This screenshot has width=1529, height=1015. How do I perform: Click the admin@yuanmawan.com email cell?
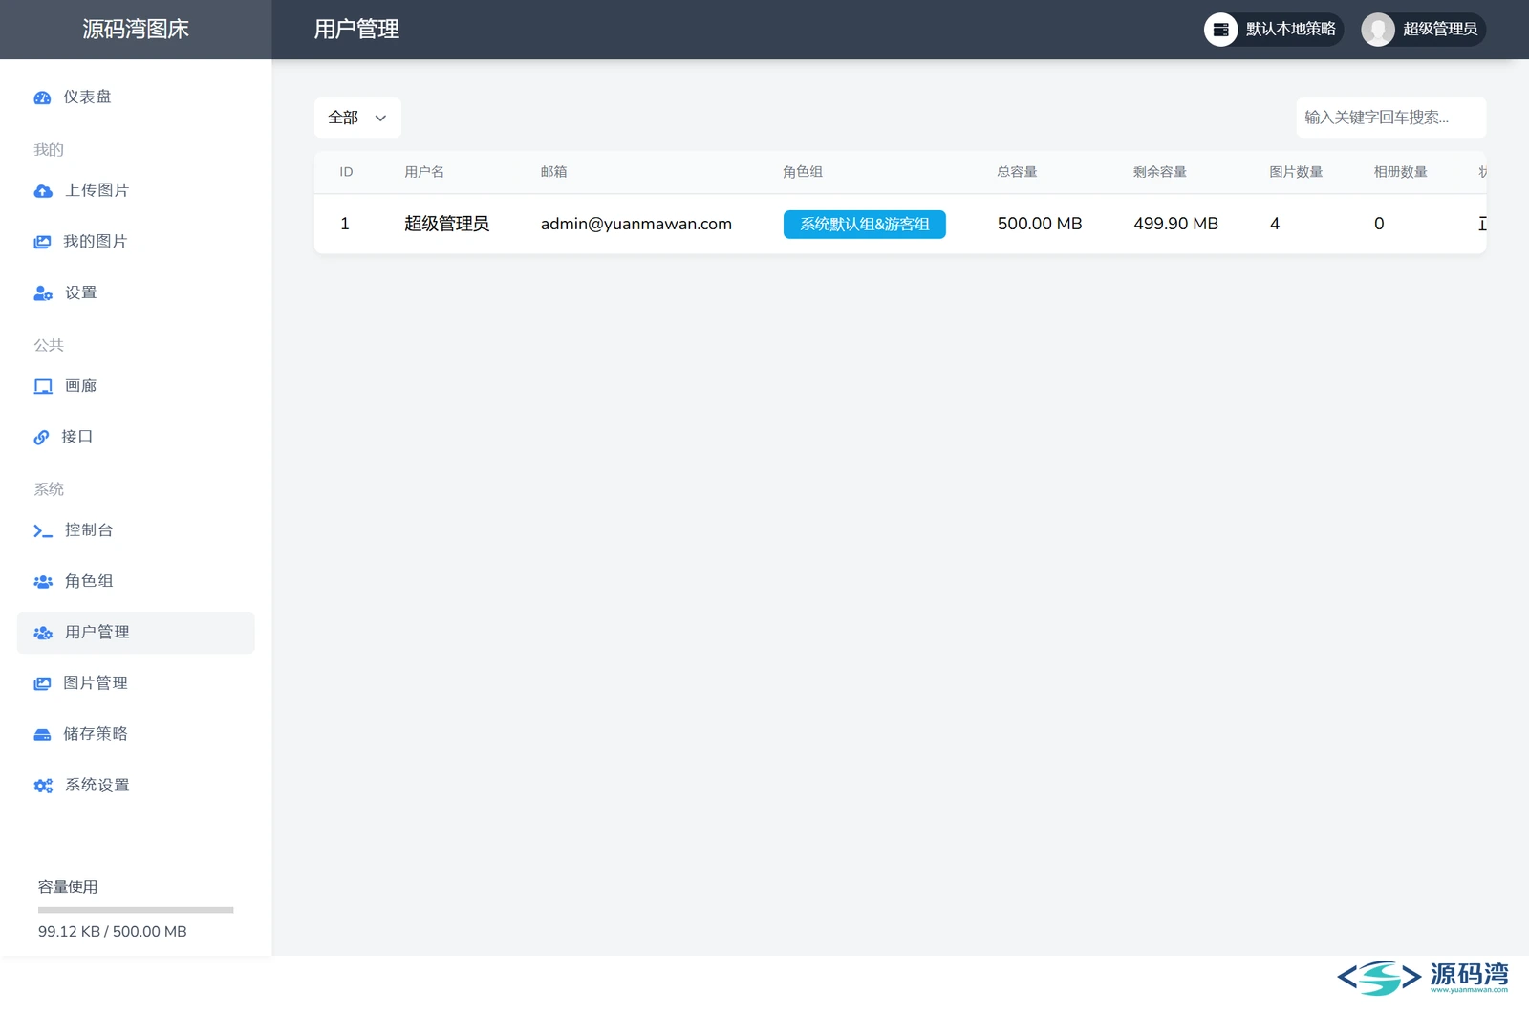pyautogui.click(x=636, y=224)
